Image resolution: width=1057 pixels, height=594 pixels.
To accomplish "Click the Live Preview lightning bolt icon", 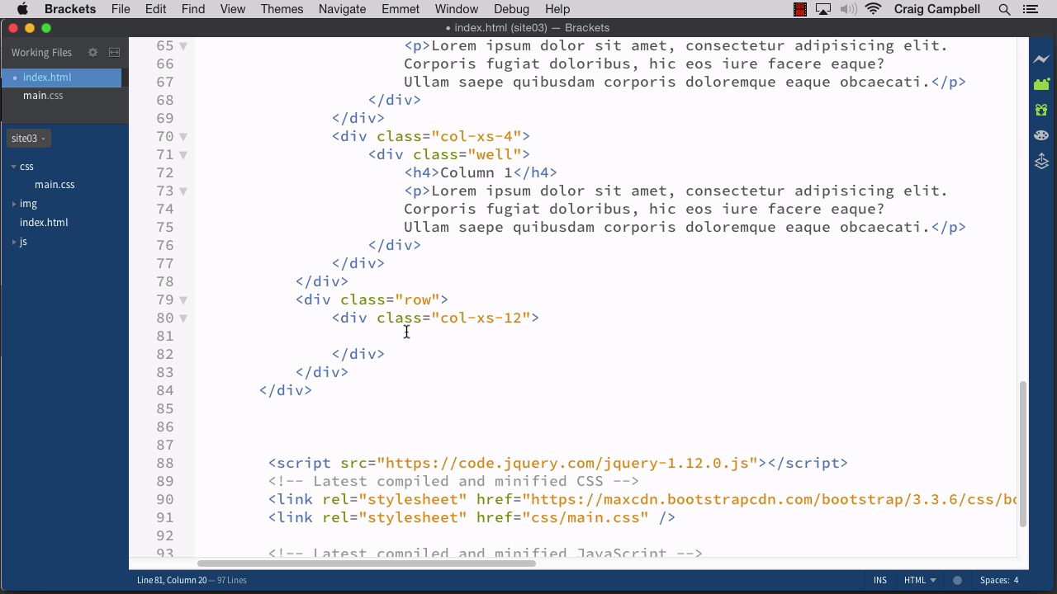I will tap(1041, 59).
